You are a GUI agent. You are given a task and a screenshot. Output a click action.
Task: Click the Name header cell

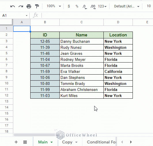tap(82, 35)
